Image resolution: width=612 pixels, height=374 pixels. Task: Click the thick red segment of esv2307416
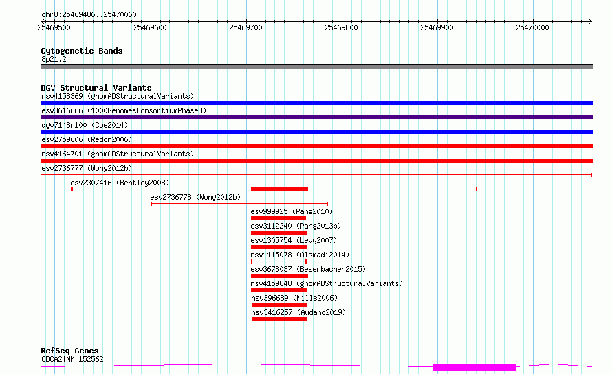pyautogui.click(x=279, y=189)
